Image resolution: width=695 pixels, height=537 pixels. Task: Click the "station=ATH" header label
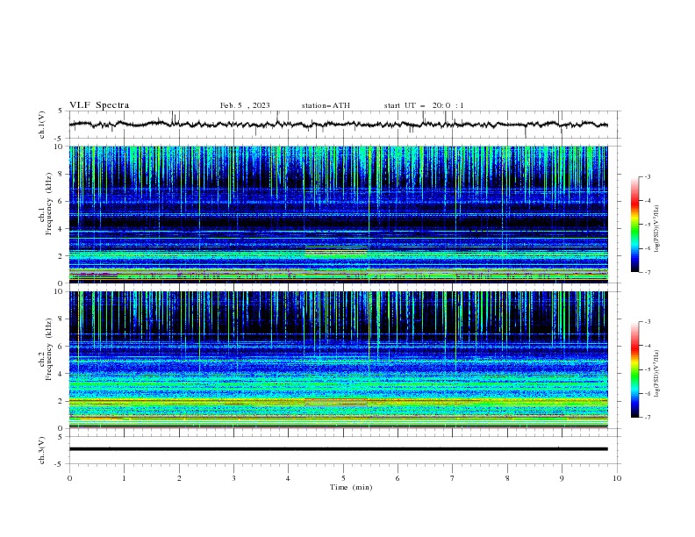(x=326, y=105)
